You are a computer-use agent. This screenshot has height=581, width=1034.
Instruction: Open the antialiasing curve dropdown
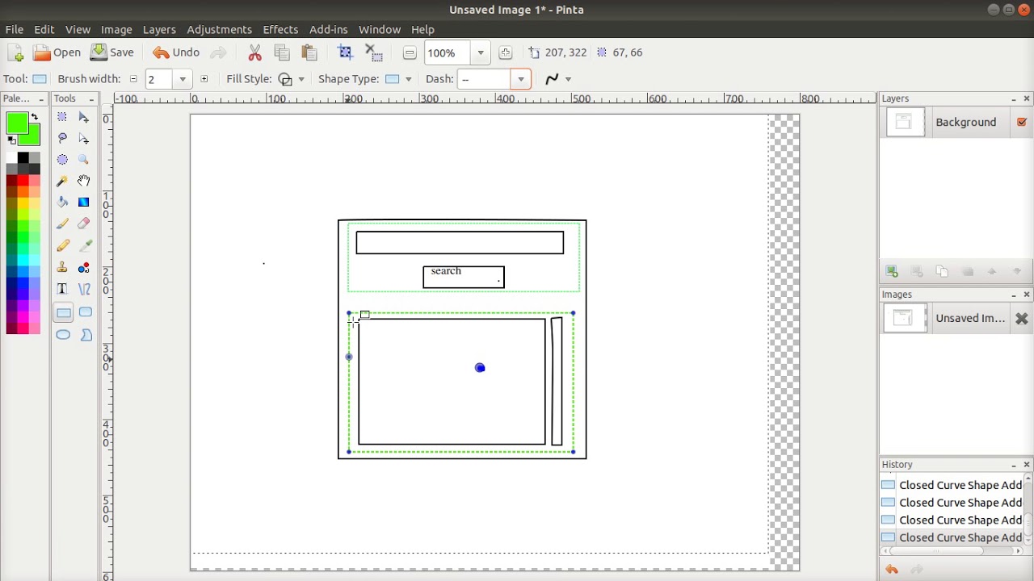click(x=558, y=79)
